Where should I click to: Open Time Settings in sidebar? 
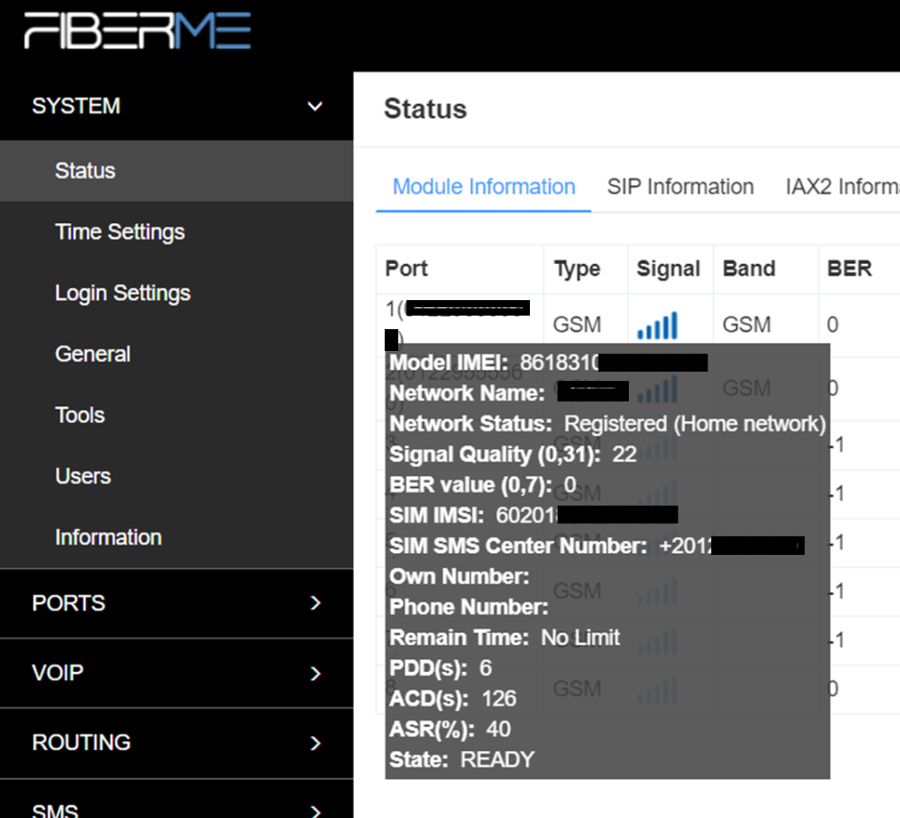(x=177, y=232)
